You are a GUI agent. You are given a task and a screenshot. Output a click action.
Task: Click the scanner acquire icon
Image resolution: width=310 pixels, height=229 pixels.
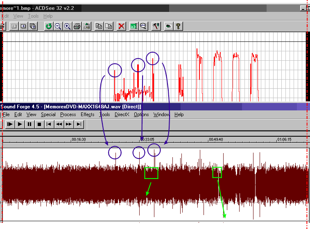(x=86, y=26)
